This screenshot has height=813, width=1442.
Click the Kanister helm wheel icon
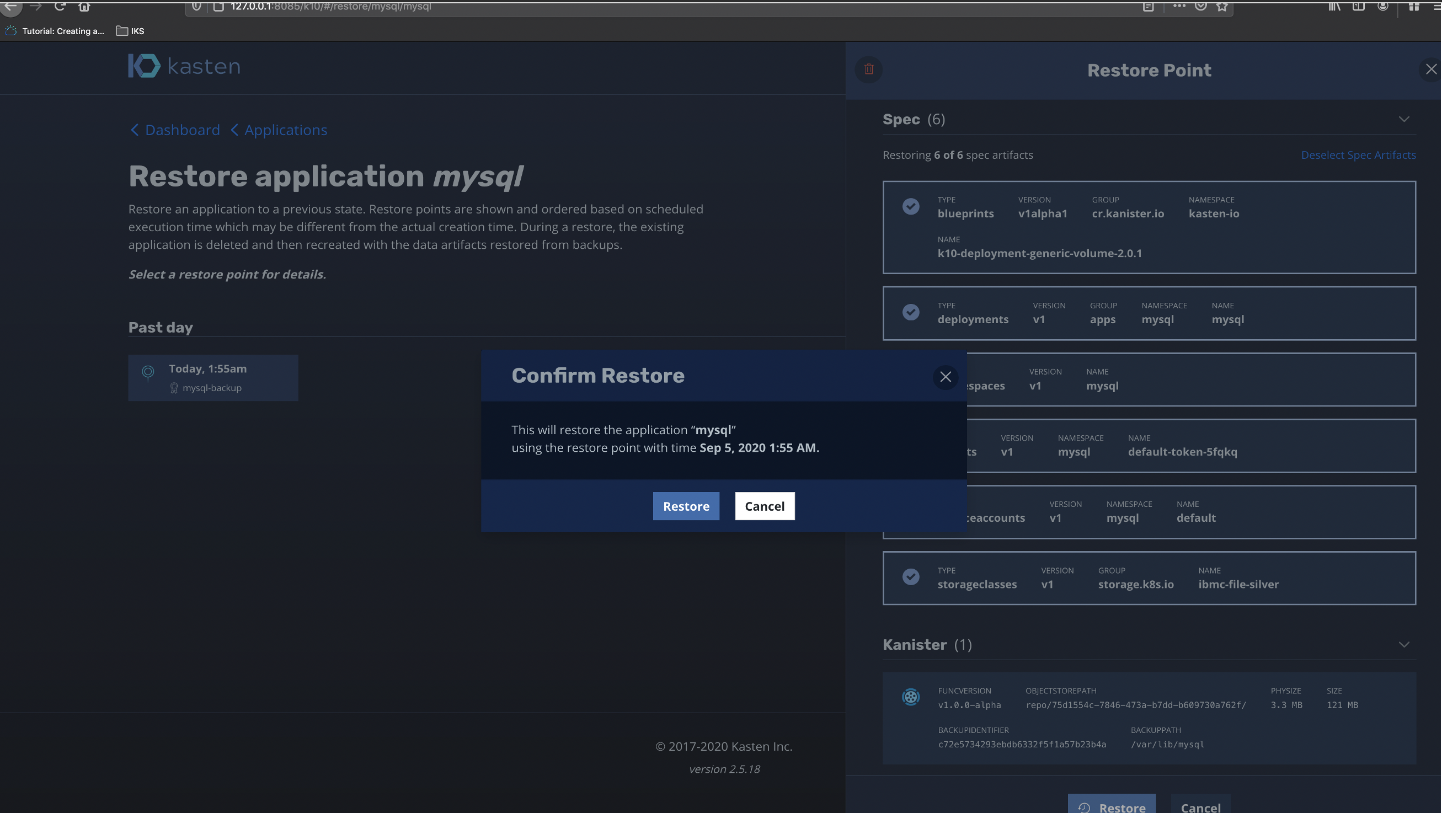point(911,697)
